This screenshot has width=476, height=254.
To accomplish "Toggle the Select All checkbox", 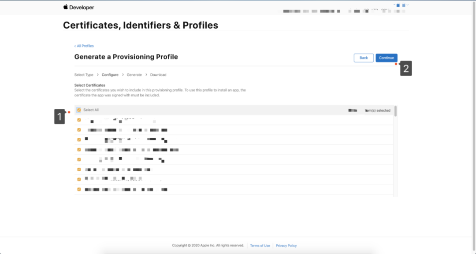I will click(x=79, y=110).
